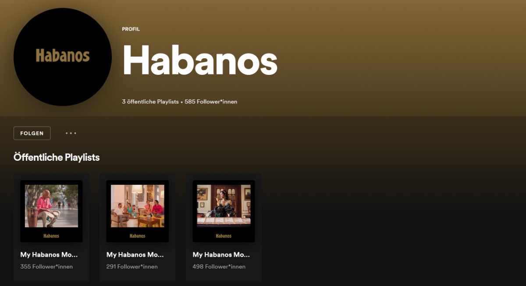This screenshot has height=286, width=526.
Task: Click Habanos logo under the living room photo
Action: tap(138, 236)
